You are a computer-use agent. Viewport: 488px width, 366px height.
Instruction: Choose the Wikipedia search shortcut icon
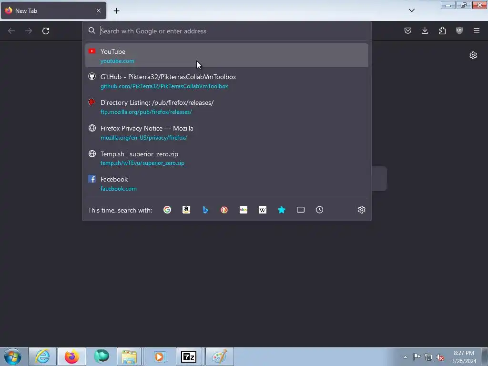point(263,210)
